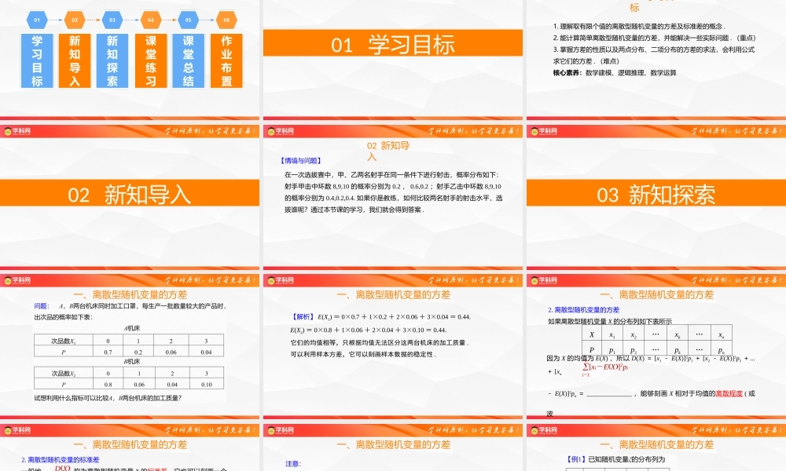Click cell 0.8 in the B机床 table
This screenshot has width=786, height=471.
(x=108, y=385)
